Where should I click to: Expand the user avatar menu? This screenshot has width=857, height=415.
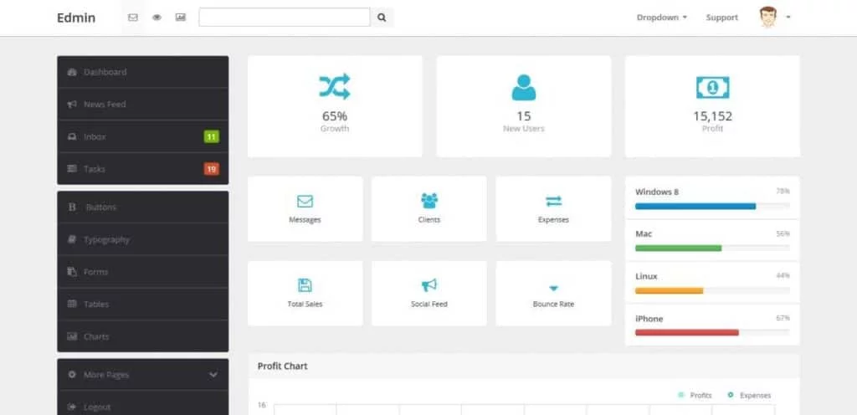[775, 18]
